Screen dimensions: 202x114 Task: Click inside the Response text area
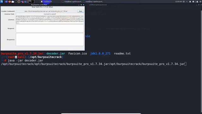(x=50, y=40)
